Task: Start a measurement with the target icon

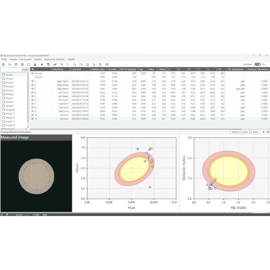Action: click(x=41, y=64)
